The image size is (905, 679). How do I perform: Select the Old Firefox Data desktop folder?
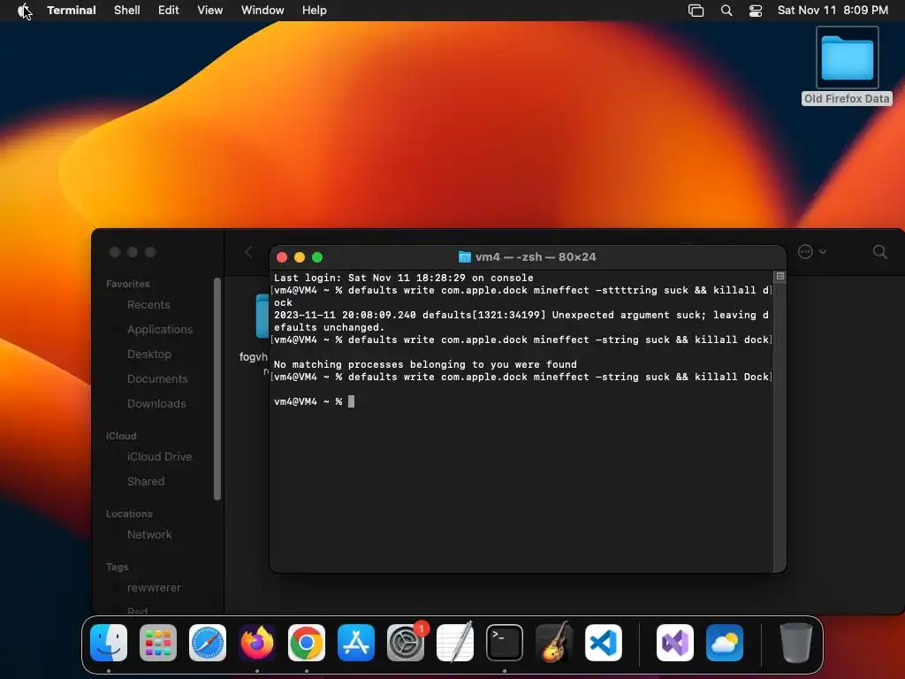847,66
